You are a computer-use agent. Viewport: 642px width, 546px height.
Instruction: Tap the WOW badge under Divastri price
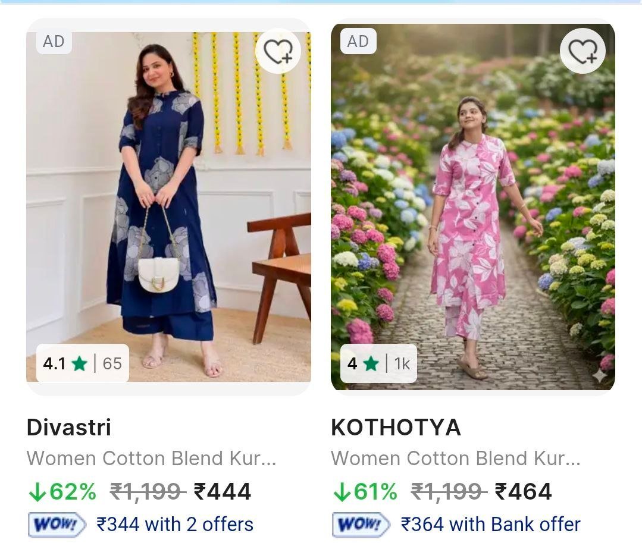(x=57, y=525)
